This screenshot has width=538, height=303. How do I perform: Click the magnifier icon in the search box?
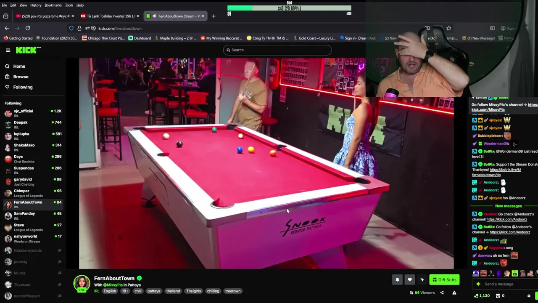(228, 50)
